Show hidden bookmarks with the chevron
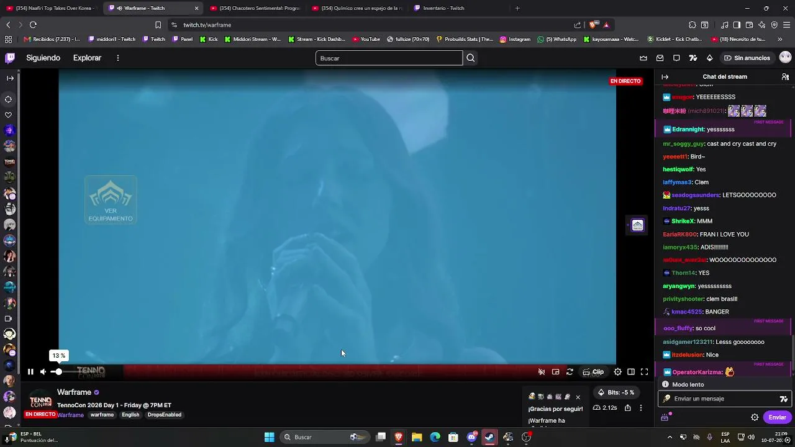The image size is (795, 447). (x=780, y=39)
